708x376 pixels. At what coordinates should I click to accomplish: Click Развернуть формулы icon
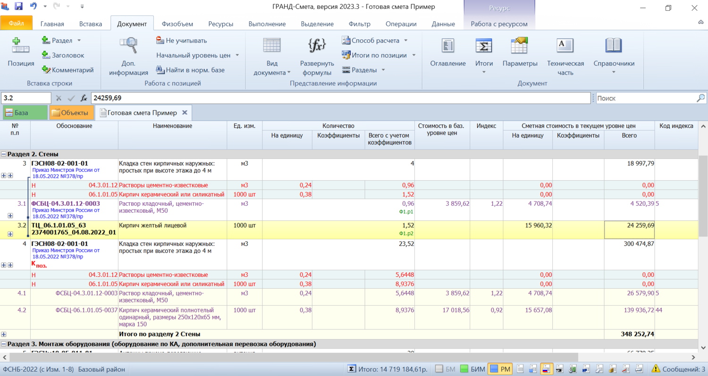[317, 46]
